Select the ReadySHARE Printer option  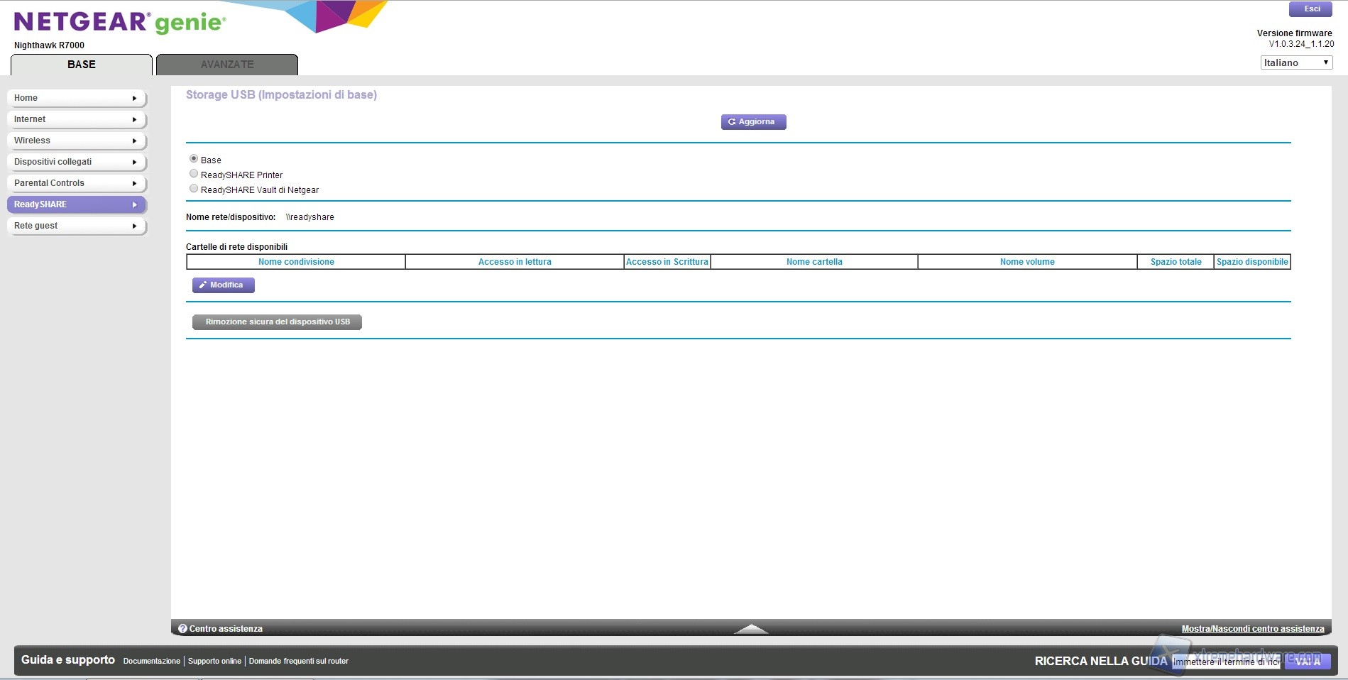pos(194,174)
